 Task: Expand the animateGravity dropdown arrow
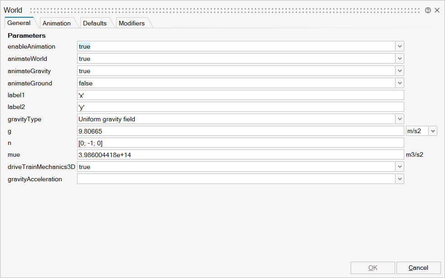tap(400, 71)
